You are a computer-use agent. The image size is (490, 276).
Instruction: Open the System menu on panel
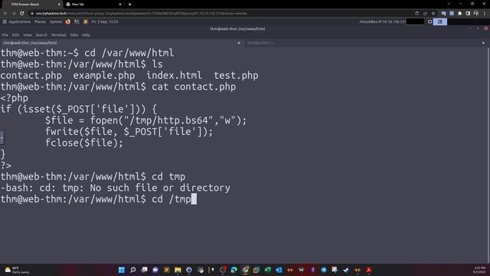tap(56, 22)
